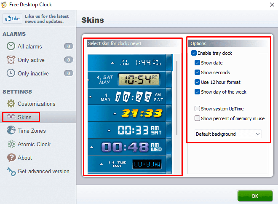Select the Skins menu entry
Viewport: 278px width, 204px height.
24,117
